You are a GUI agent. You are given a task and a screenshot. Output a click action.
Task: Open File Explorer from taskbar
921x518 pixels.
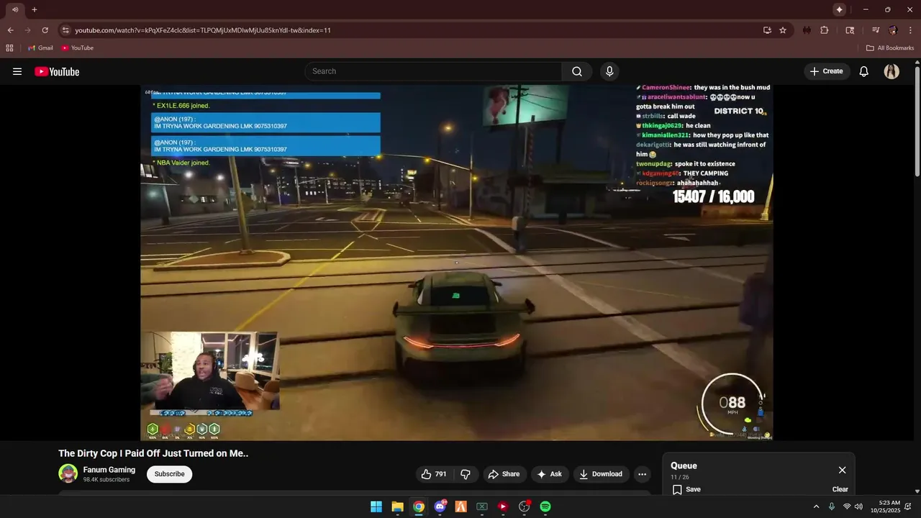(397, 506)
